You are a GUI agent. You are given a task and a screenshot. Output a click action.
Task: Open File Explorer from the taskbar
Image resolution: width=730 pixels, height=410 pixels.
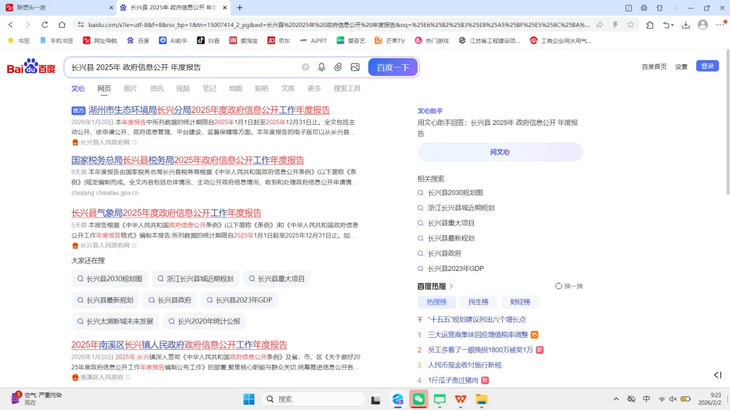click(481, 399)
